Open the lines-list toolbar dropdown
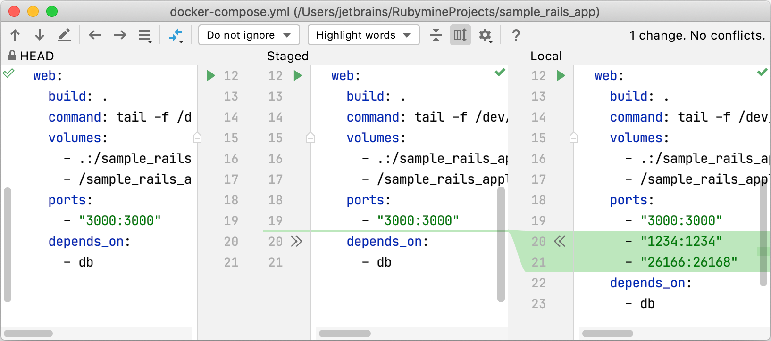 pyautogui.click(x=145, y=35)
